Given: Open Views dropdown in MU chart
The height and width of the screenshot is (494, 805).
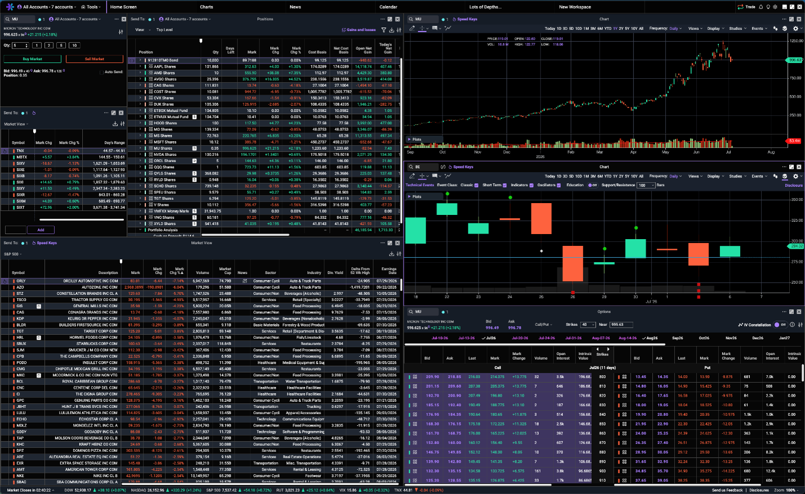Looking at the screenshot, I should (695, 28).
